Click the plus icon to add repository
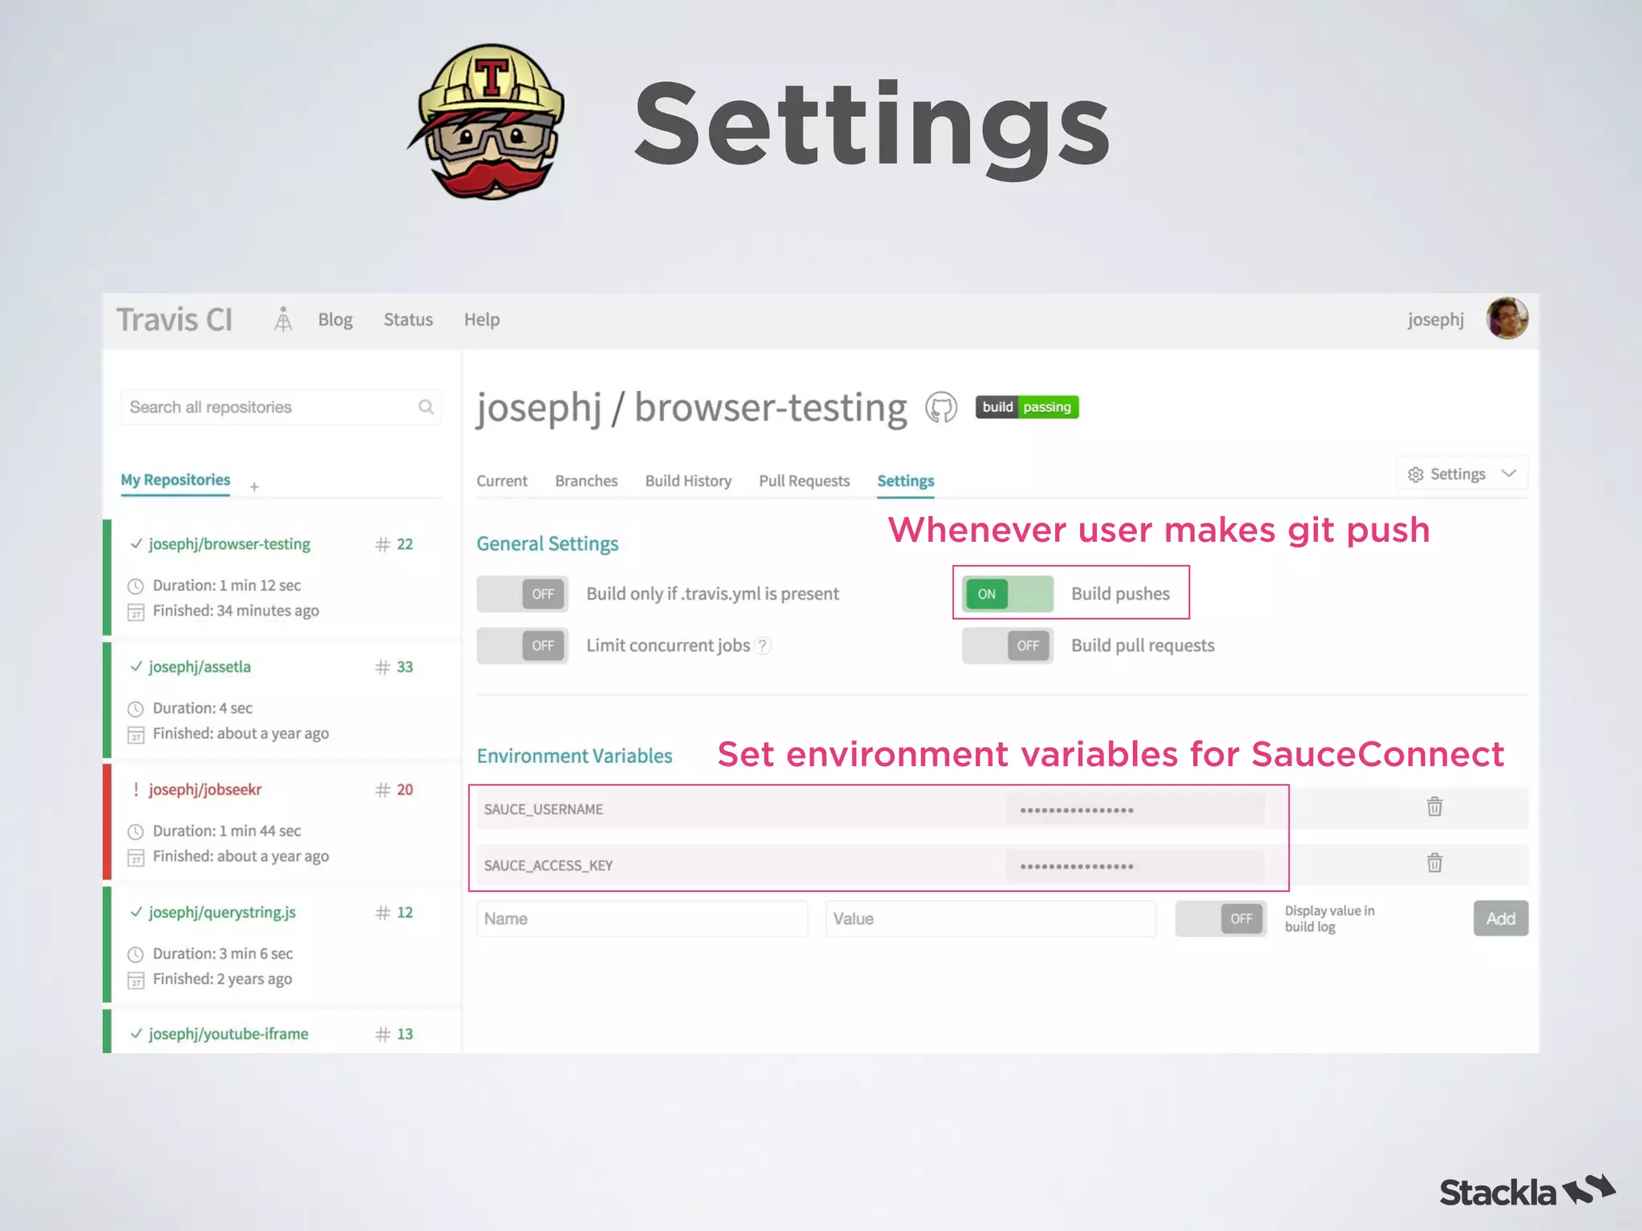 (x=254, y=486)
